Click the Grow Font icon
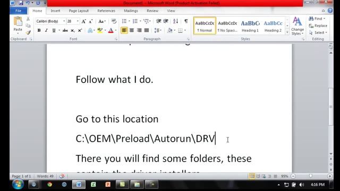Image resolution: width=340 pixels, height=191 pixels. click(83, 21)
